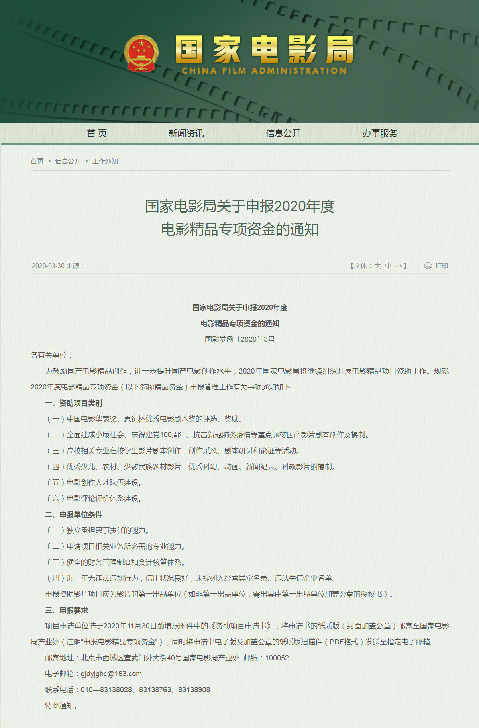Click heading 三、申报要求
This screenshot has width=479, height=728.
click(67, 610)
